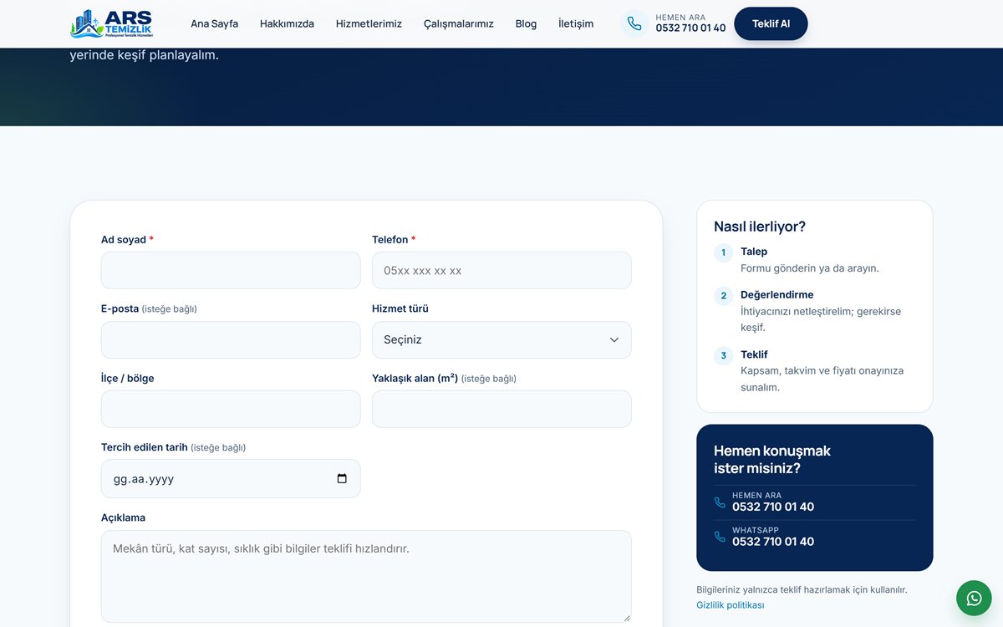Click "Kapsam, takvim ve fiyatı onayınıza sunalım." text

(822, 379)
